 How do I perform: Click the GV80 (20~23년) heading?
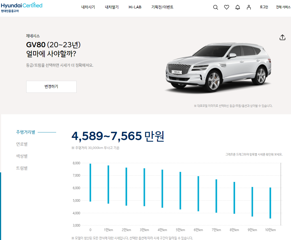[53, 45]
